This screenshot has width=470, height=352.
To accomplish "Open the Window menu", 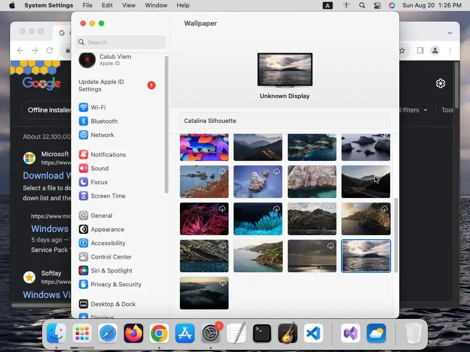I will click(156, 5).
